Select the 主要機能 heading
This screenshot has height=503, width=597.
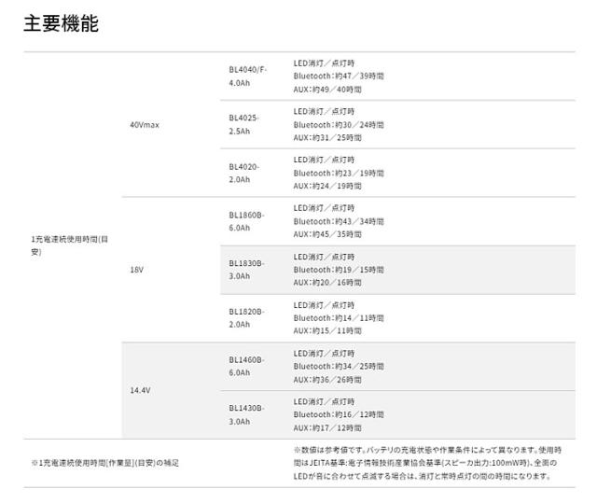tap(61, 23)
